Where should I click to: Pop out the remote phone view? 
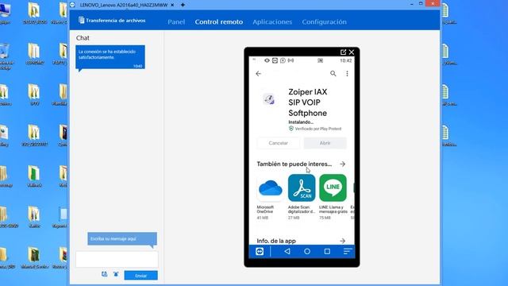click(343, 52)
